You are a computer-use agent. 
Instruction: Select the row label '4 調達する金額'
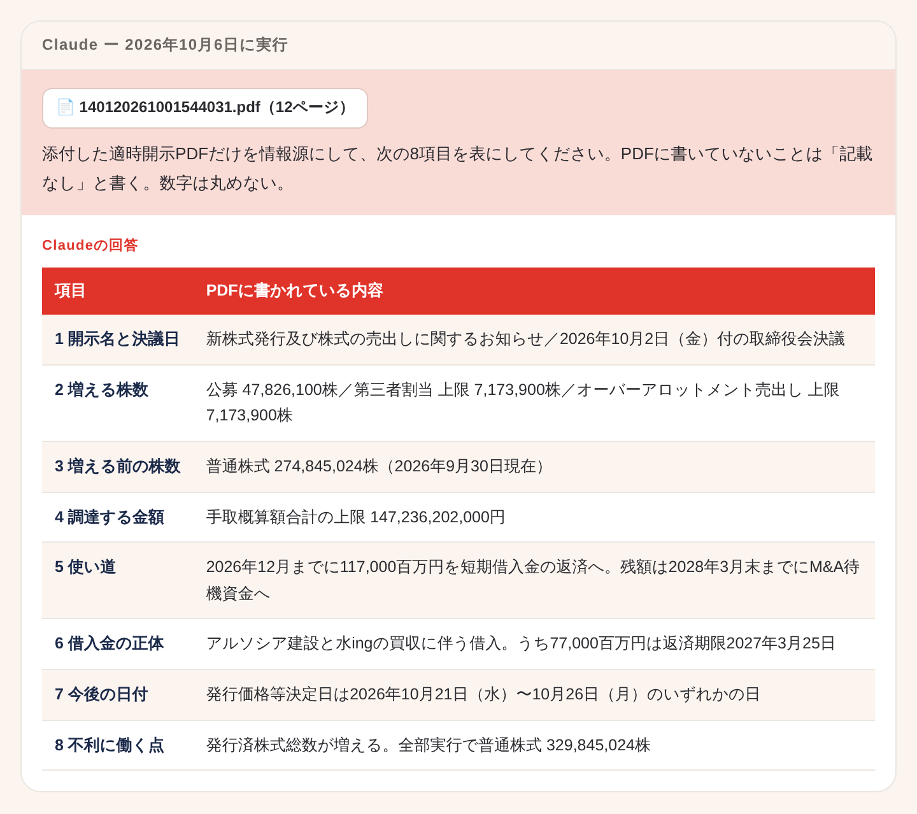pos(109,517)
